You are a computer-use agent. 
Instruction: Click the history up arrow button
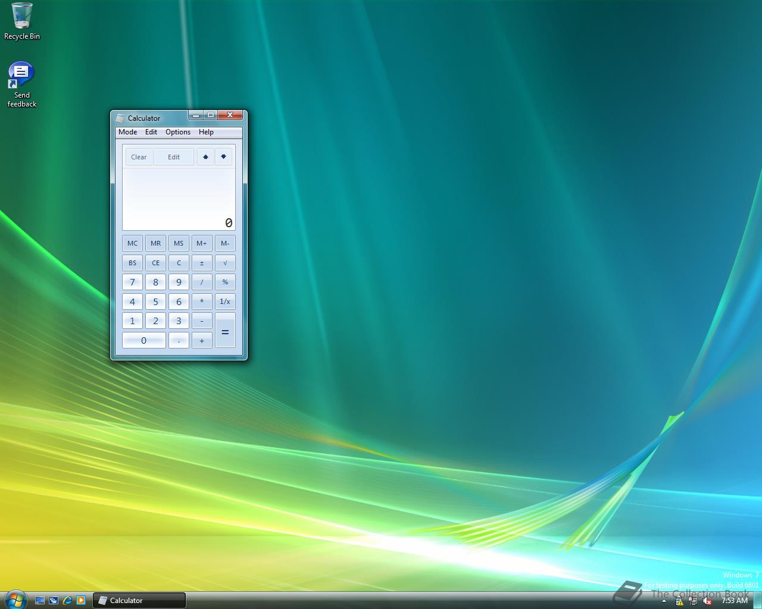[x=205, y=157]
